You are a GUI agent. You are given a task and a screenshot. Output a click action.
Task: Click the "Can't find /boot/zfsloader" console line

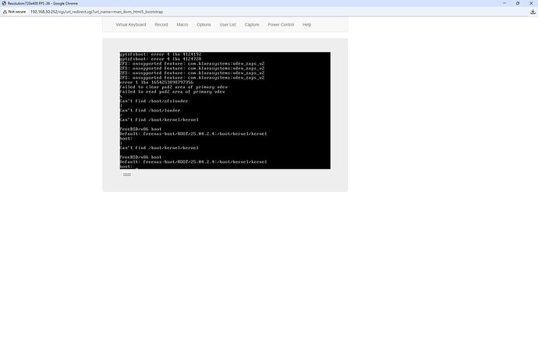[x=154, y=101]
